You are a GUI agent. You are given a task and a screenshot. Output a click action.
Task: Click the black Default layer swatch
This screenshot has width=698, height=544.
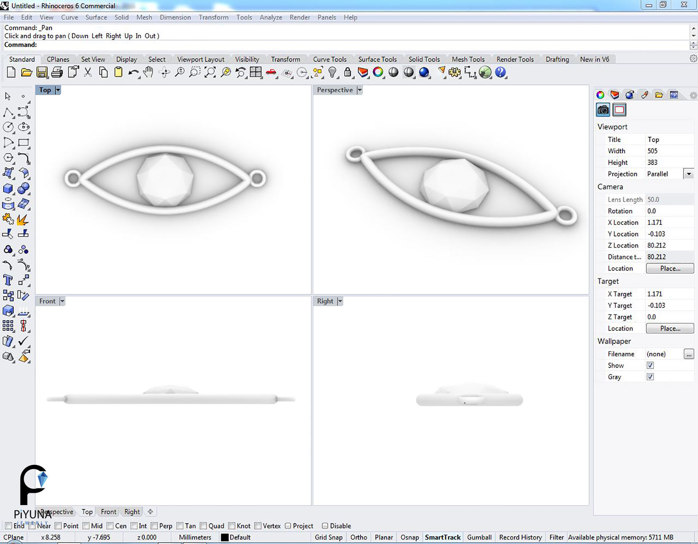click(x=225, y=537)
